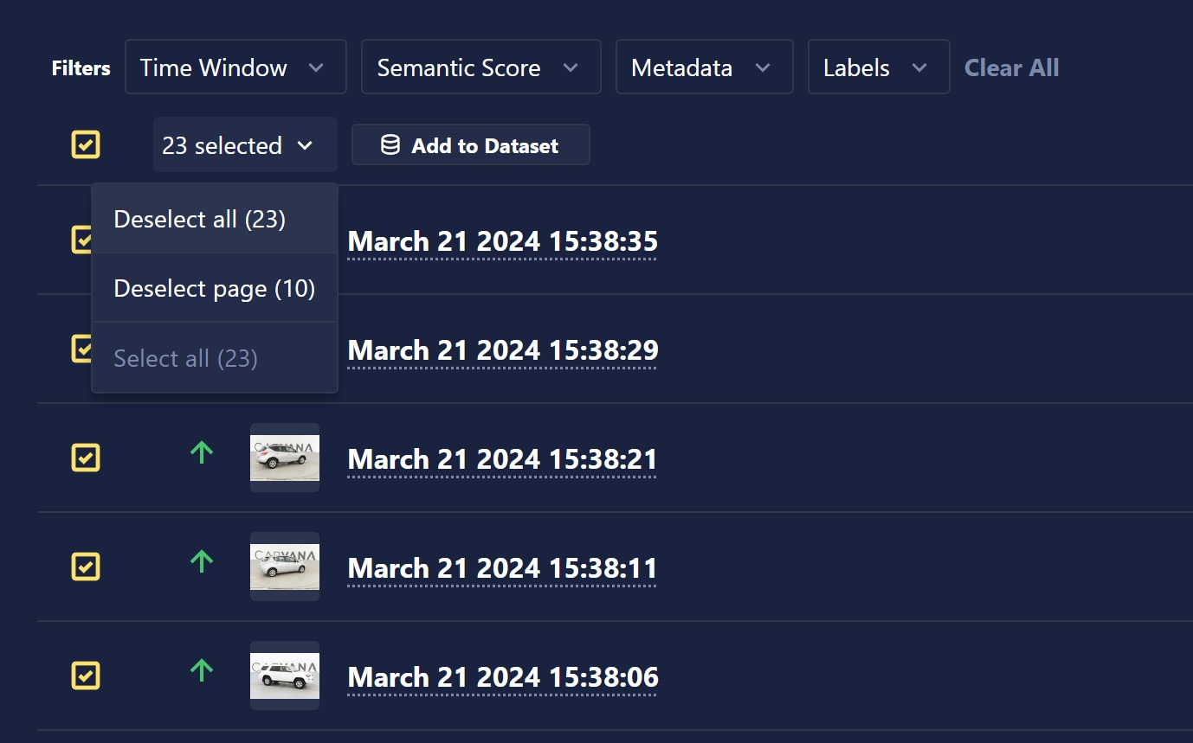The width and height of the screenshot is (1193, 743).
Task: Open the March 21 2024 15:38:35 entry
Action: (503, 241)
